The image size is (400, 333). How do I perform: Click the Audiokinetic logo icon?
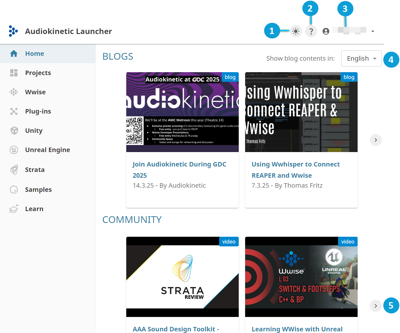click(13, 31)
